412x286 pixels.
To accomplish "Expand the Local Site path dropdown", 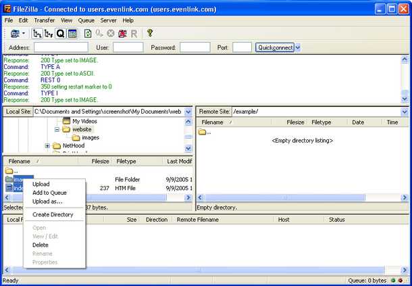I will point(188,112).
